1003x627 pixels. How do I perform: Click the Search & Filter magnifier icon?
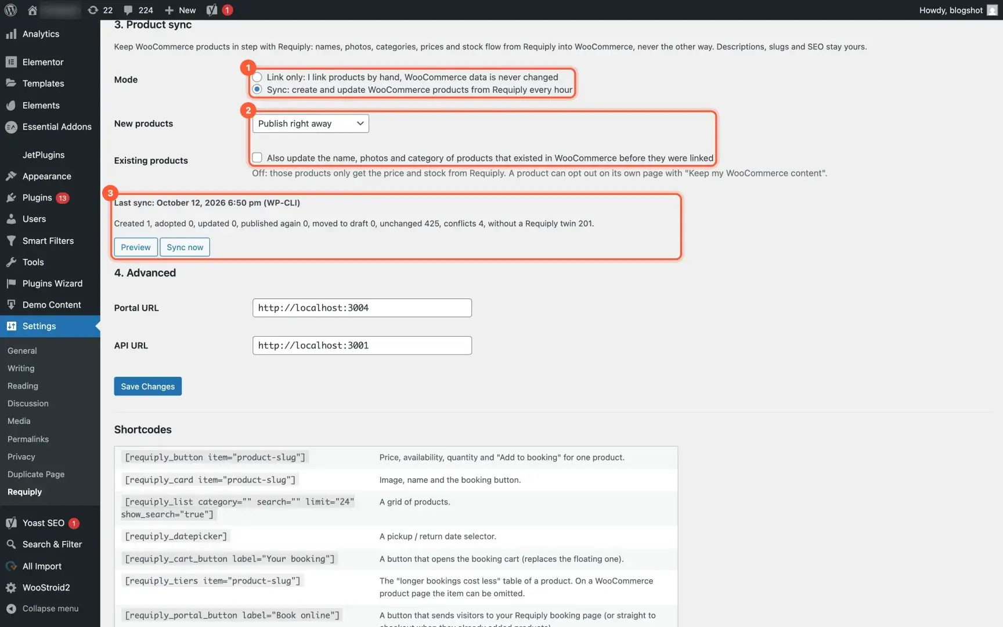coord(11,544)
